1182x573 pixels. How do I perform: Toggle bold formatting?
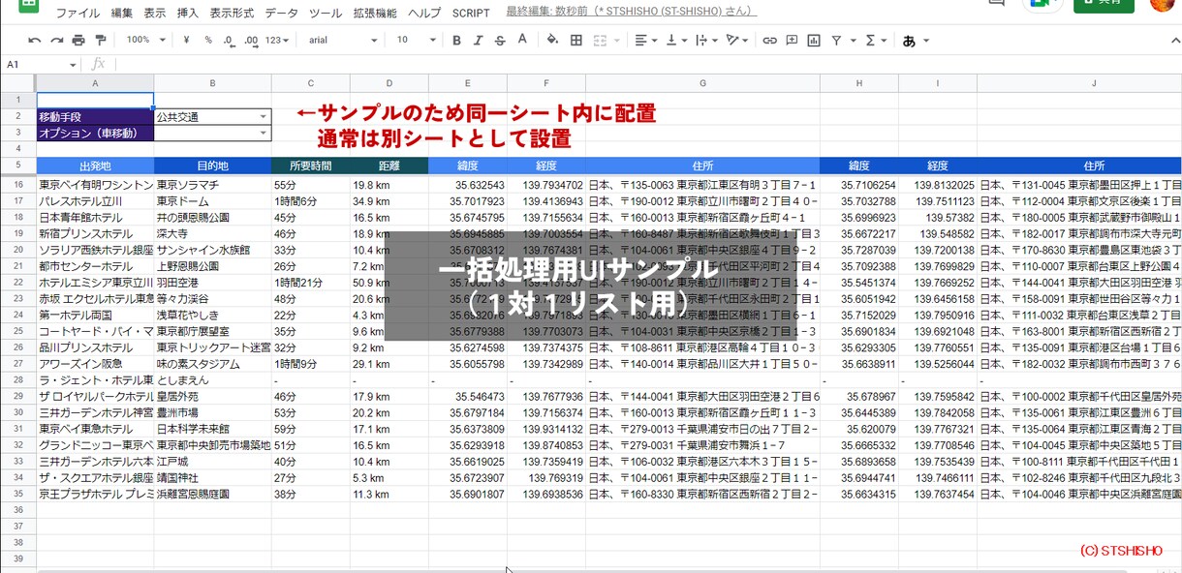pos(456,40)
